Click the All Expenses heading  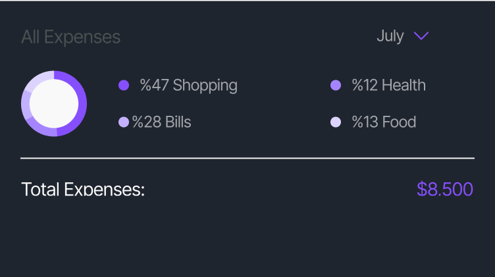[70, 37]
